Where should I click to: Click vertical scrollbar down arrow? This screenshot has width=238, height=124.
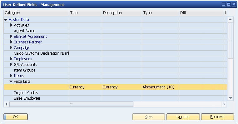(230, 98)
